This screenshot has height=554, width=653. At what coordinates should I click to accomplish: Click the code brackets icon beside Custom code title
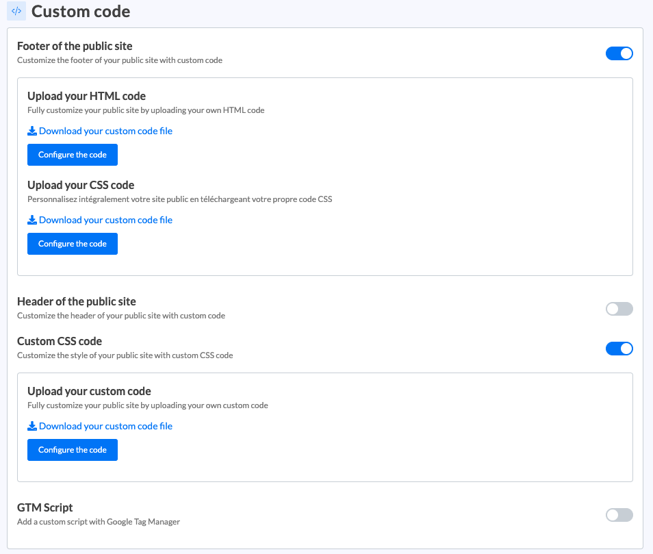click(x=16, y=11)
